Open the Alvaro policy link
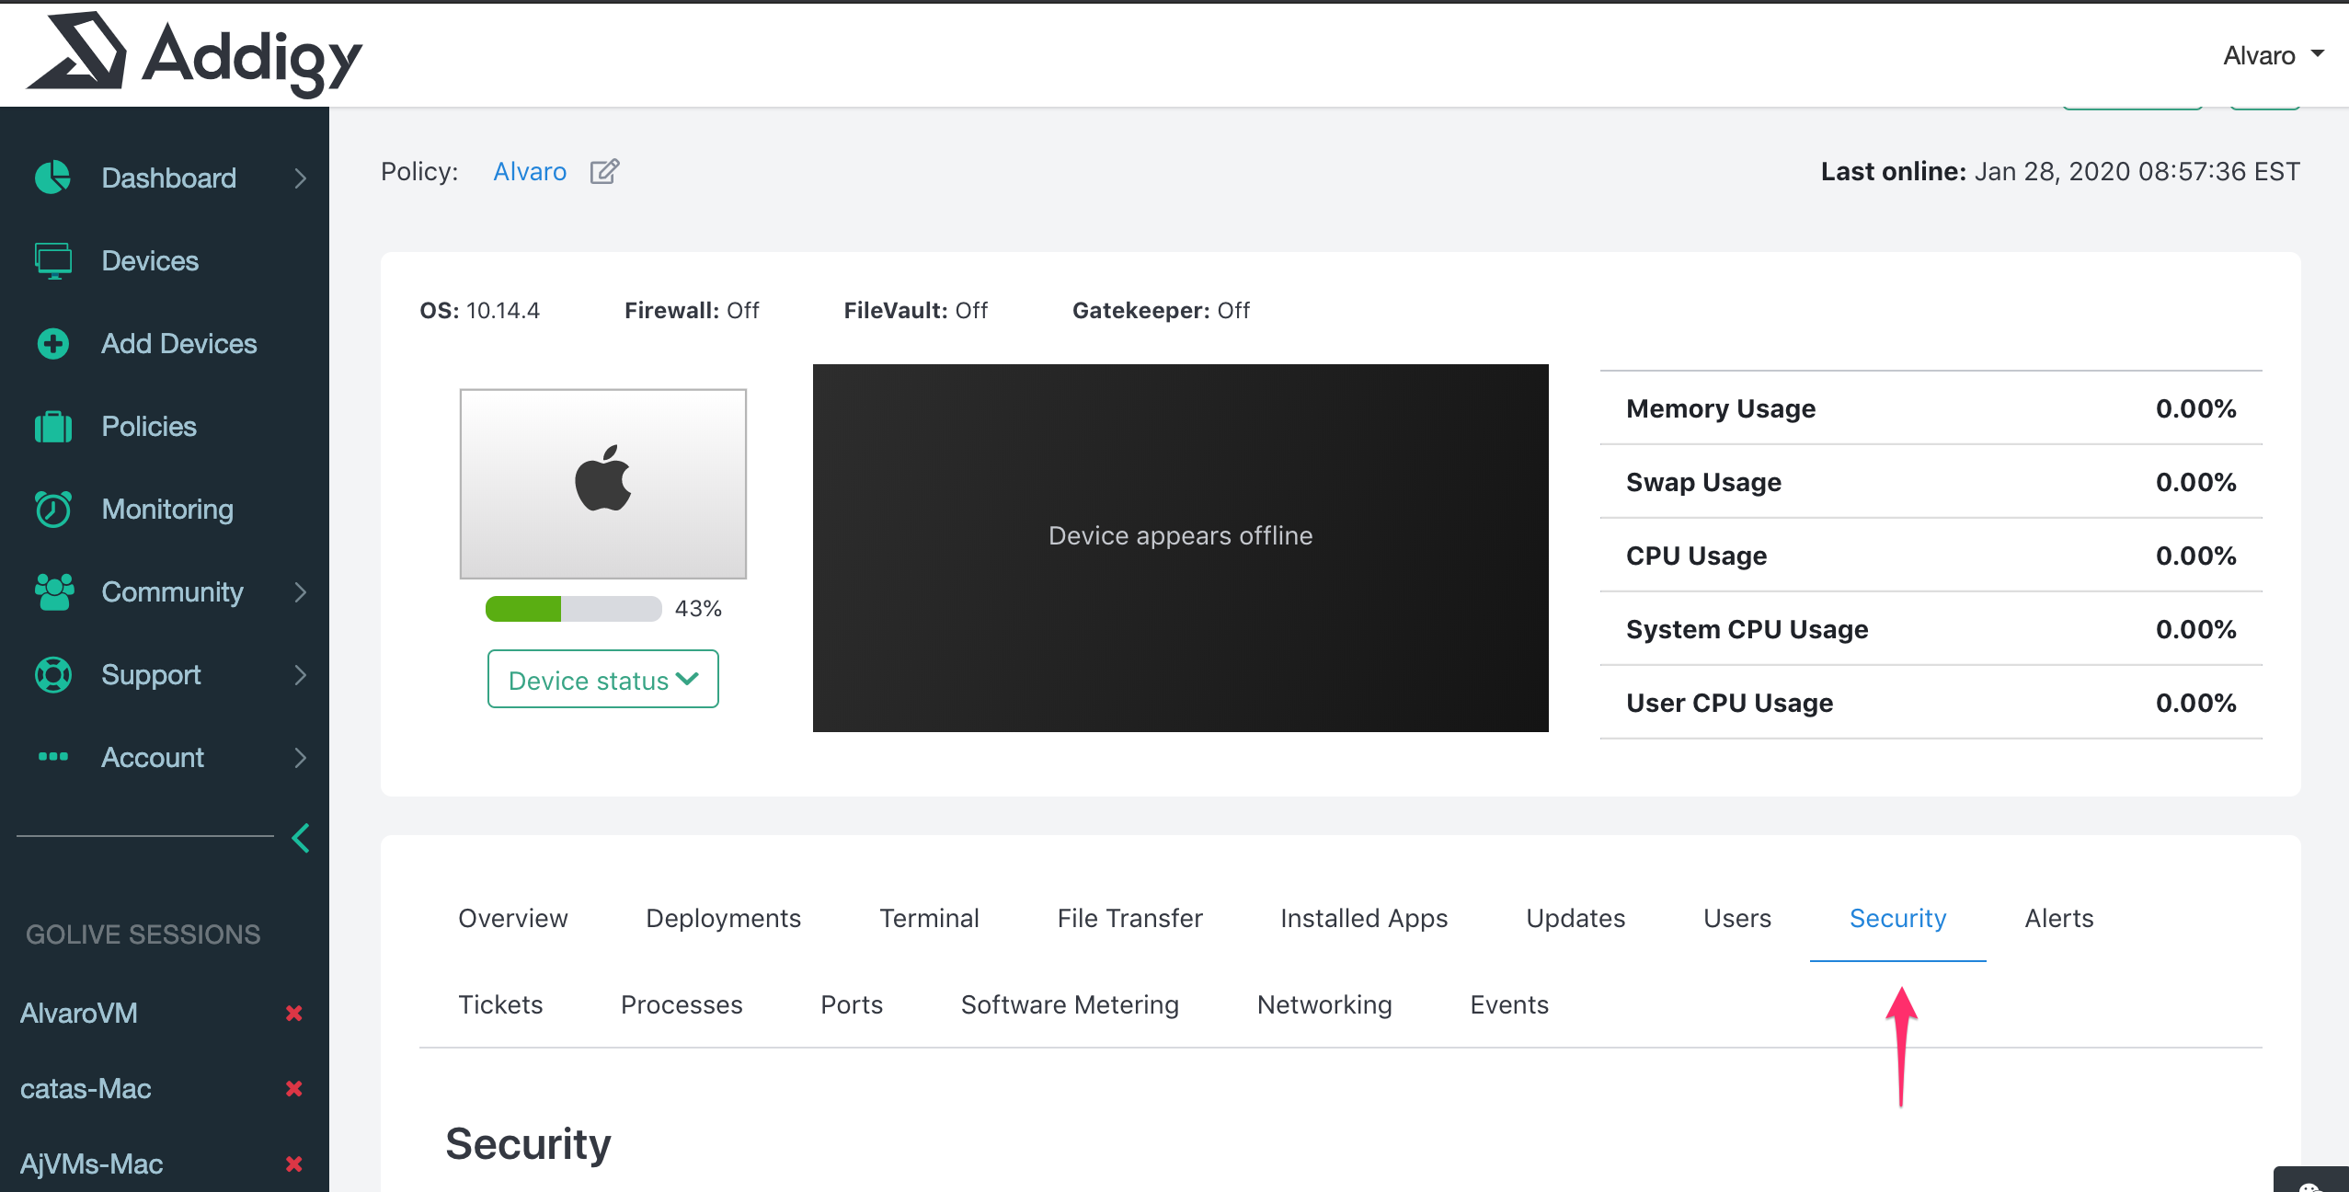Viewport: 2349px width, 1192px height. (x=529, y=171)
